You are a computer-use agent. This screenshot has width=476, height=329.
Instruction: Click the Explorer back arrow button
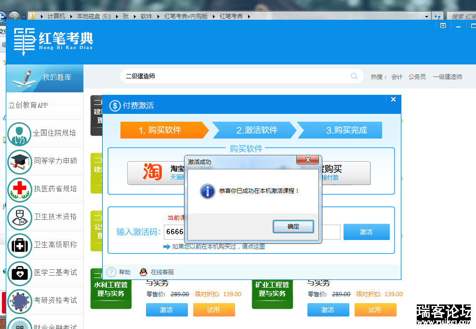point(2,17)
